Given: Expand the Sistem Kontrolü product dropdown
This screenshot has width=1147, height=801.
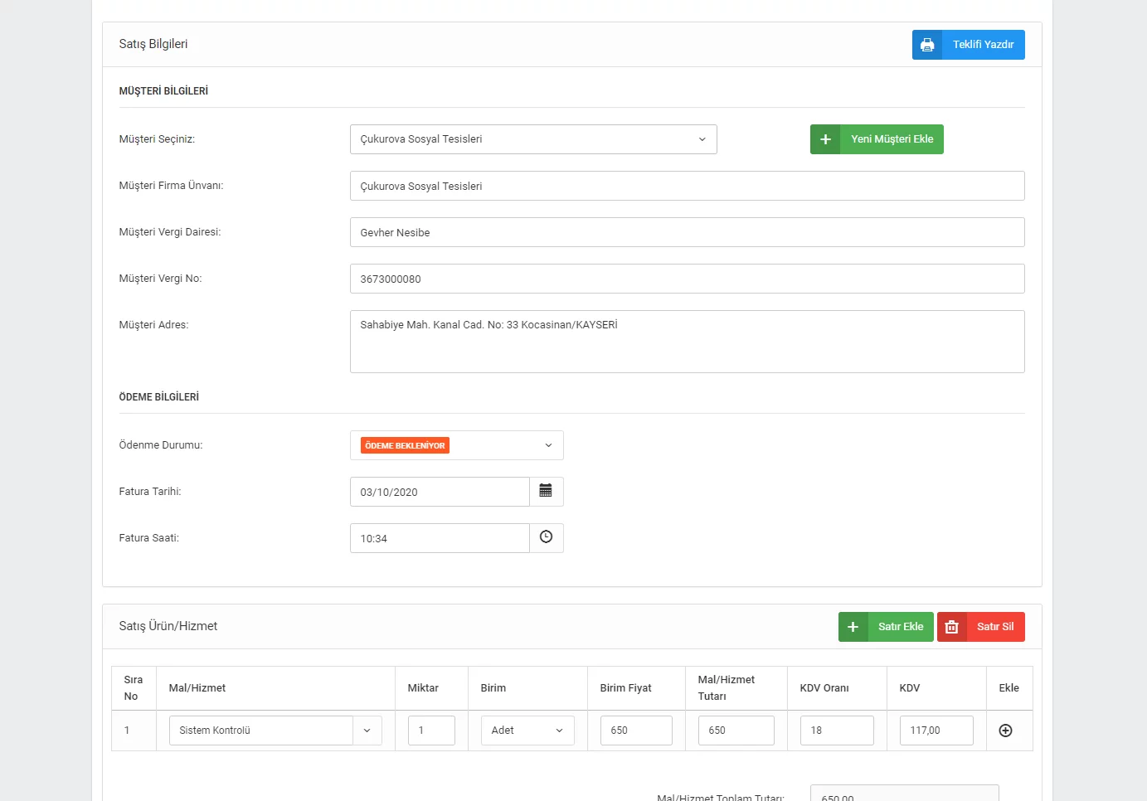Looking at the screenshot, I should (x=367, y=731).
